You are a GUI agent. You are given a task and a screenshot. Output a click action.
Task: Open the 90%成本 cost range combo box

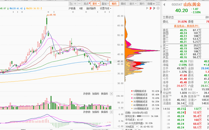132,127
